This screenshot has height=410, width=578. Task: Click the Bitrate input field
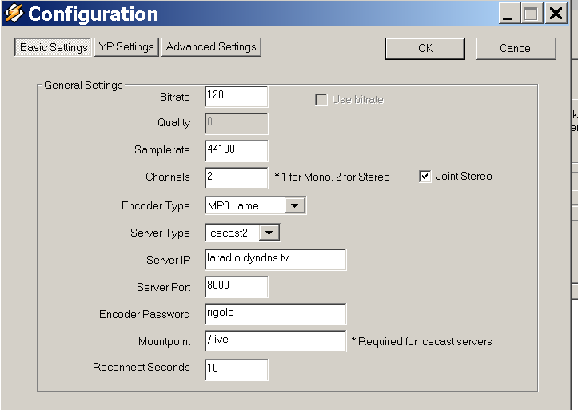coord(236,96)
